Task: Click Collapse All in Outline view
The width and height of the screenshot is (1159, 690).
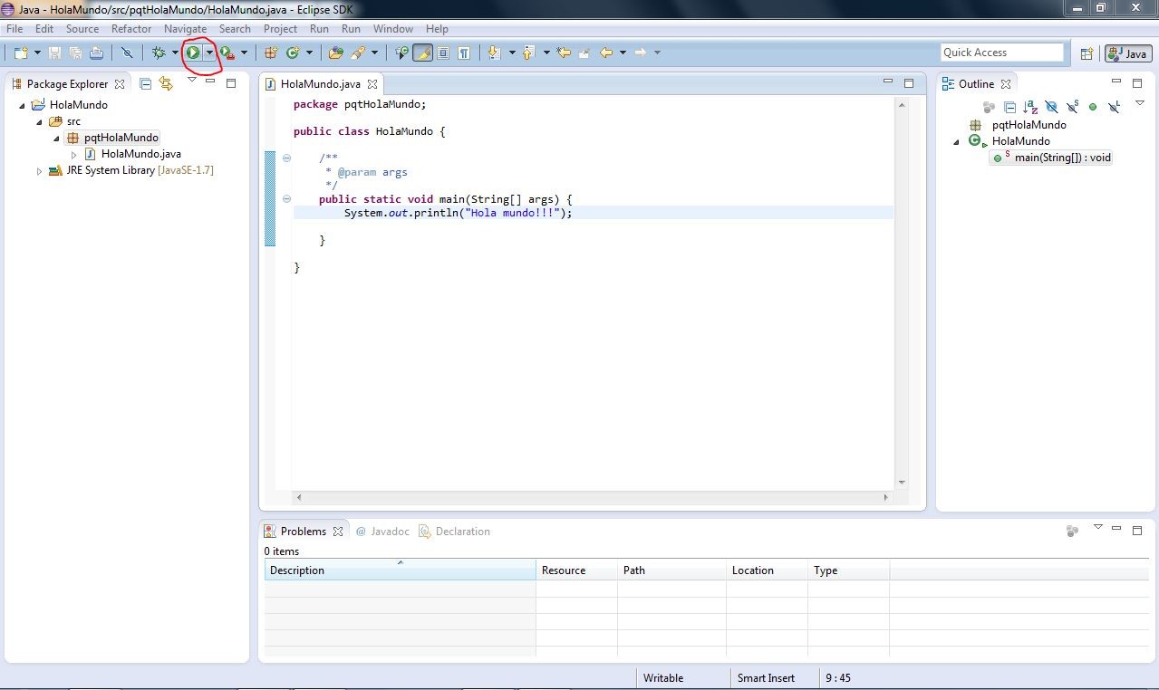Action: (x=1009, y=107)
